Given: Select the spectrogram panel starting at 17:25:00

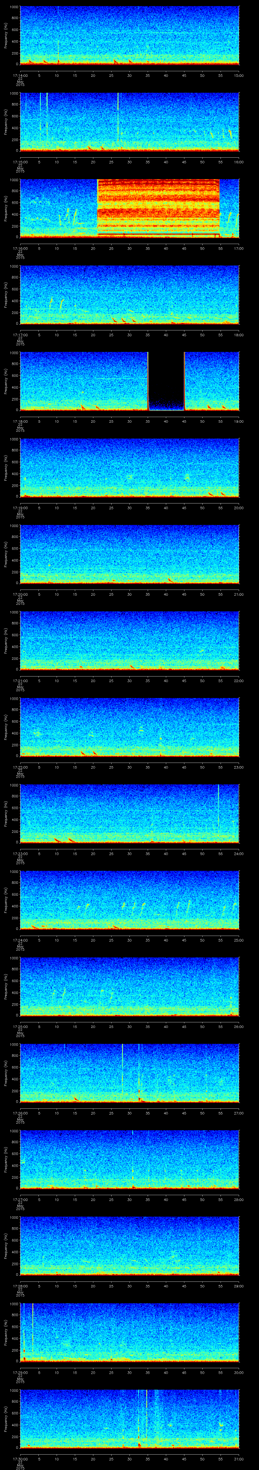Looking at the screenshot, I should 129,986.
